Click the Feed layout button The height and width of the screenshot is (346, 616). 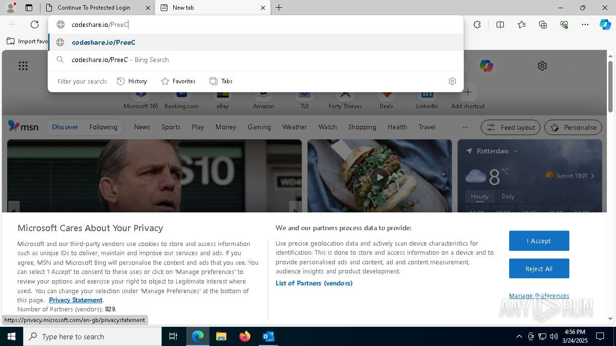[511, 127]
